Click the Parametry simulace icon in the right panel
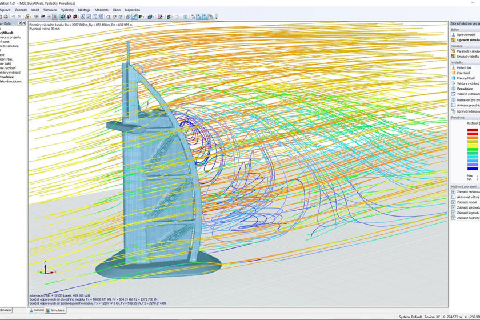This screenshot has width=480, height=320. pos(453,51)
